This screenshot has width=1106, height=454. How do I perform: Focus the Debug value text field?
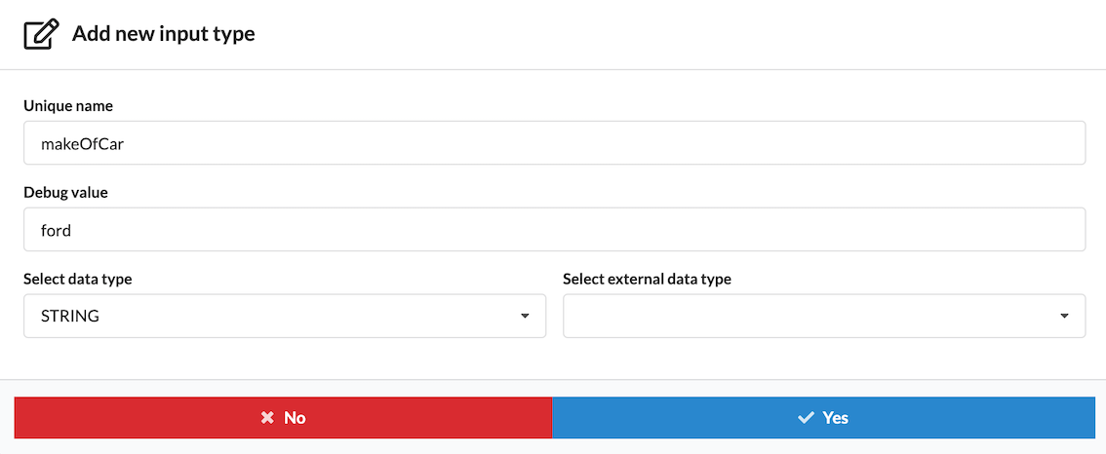click(x=554, y=230)
